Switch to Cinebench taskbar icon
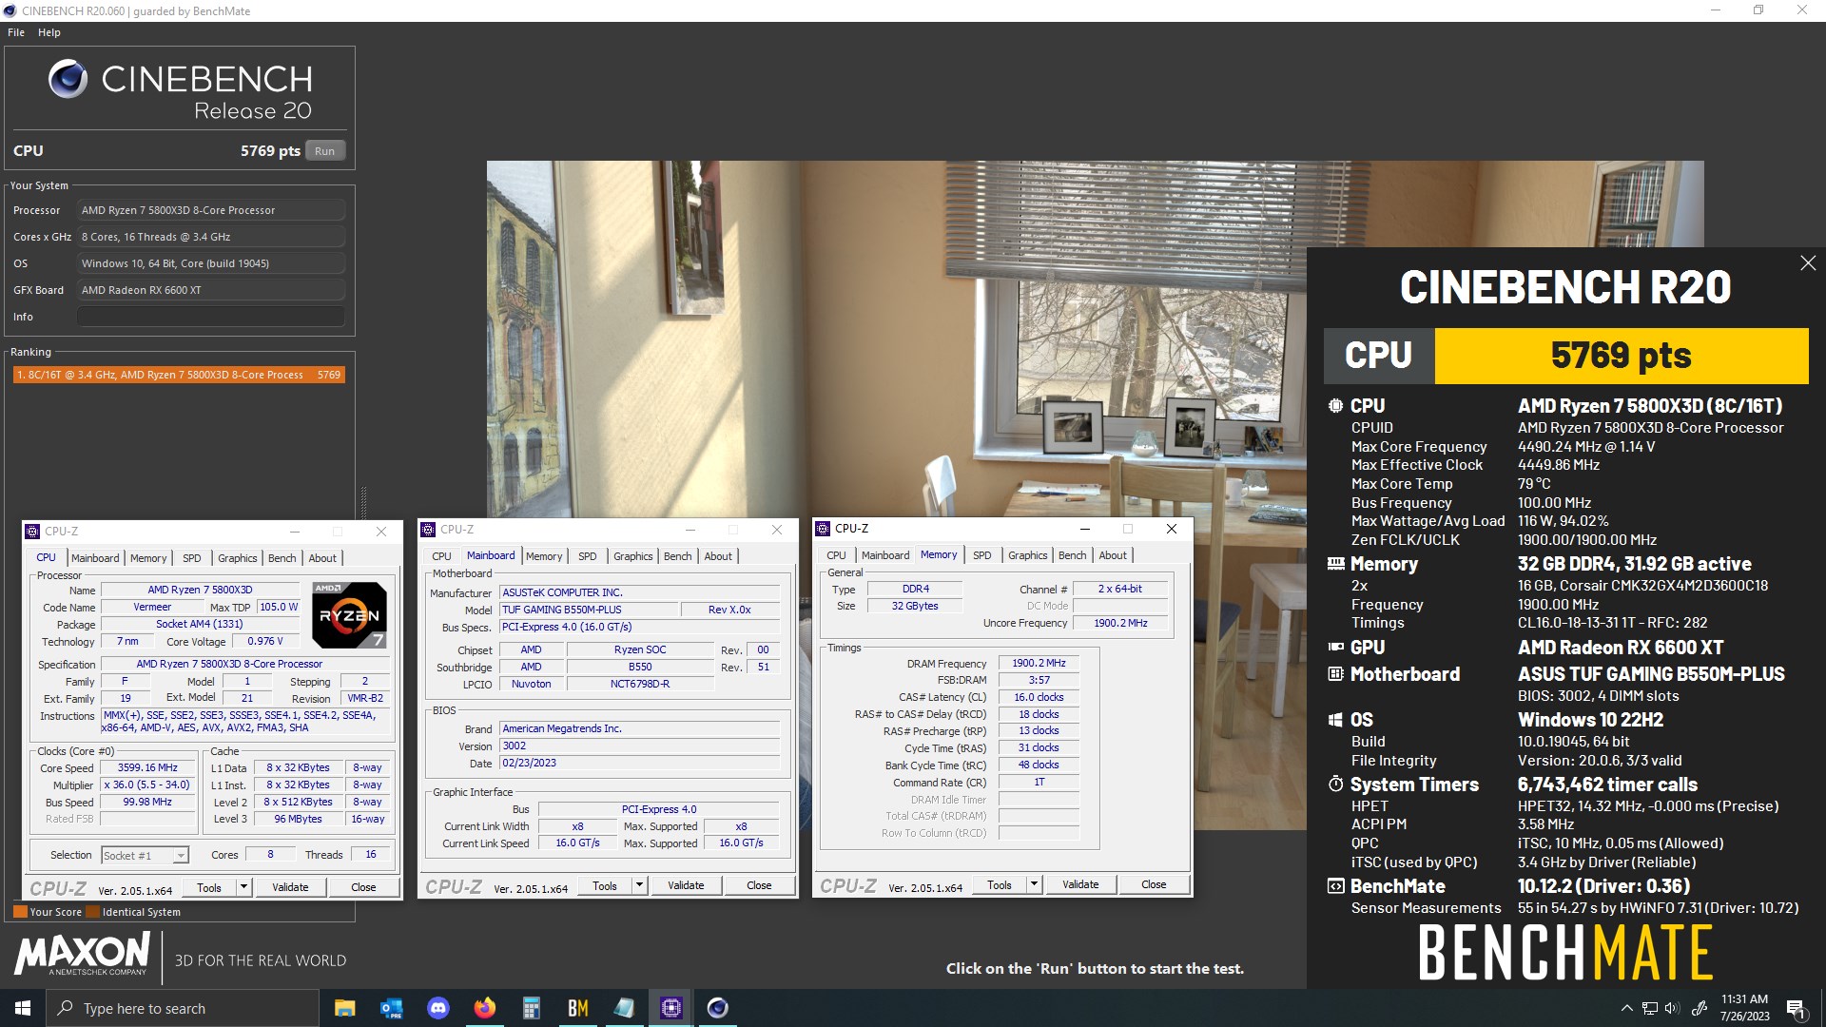Screen dimensions: 1826x1027 point(718,1008)
